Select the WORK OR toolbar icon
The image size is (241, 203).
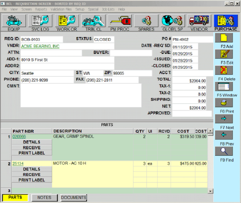[x=67, y=21]
